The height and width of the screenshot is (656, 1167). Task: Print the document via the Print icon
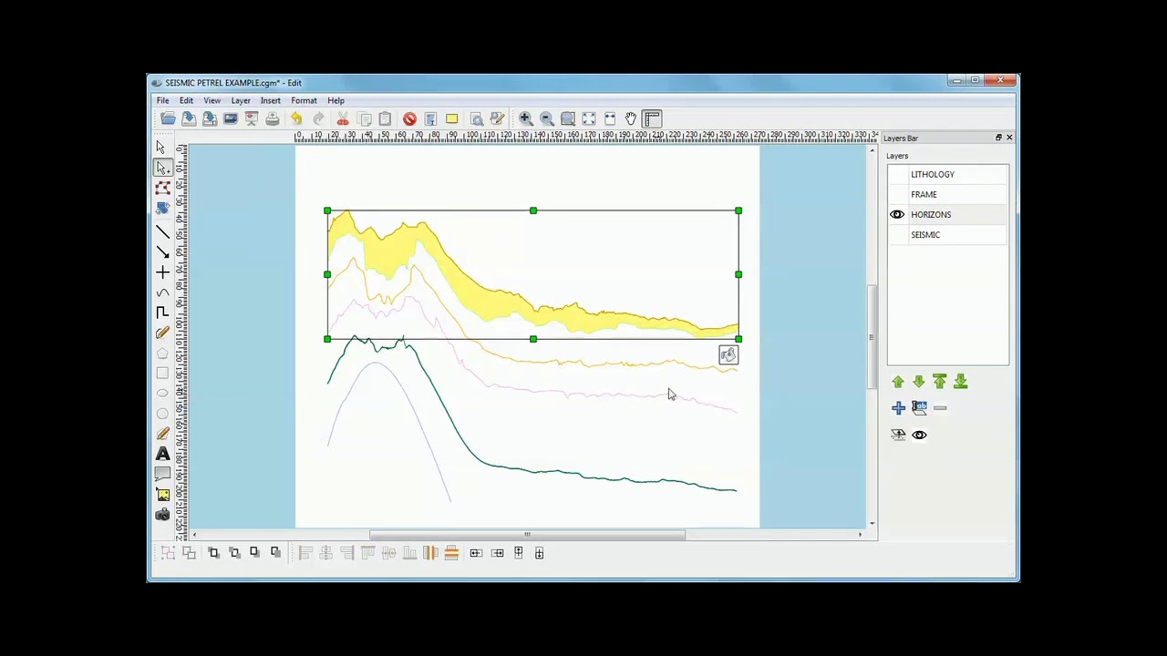(273, 118)
